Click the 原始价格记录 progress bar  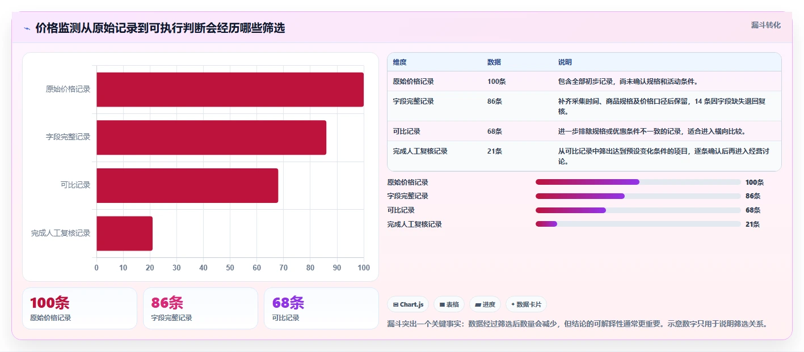tap(638, 182)
